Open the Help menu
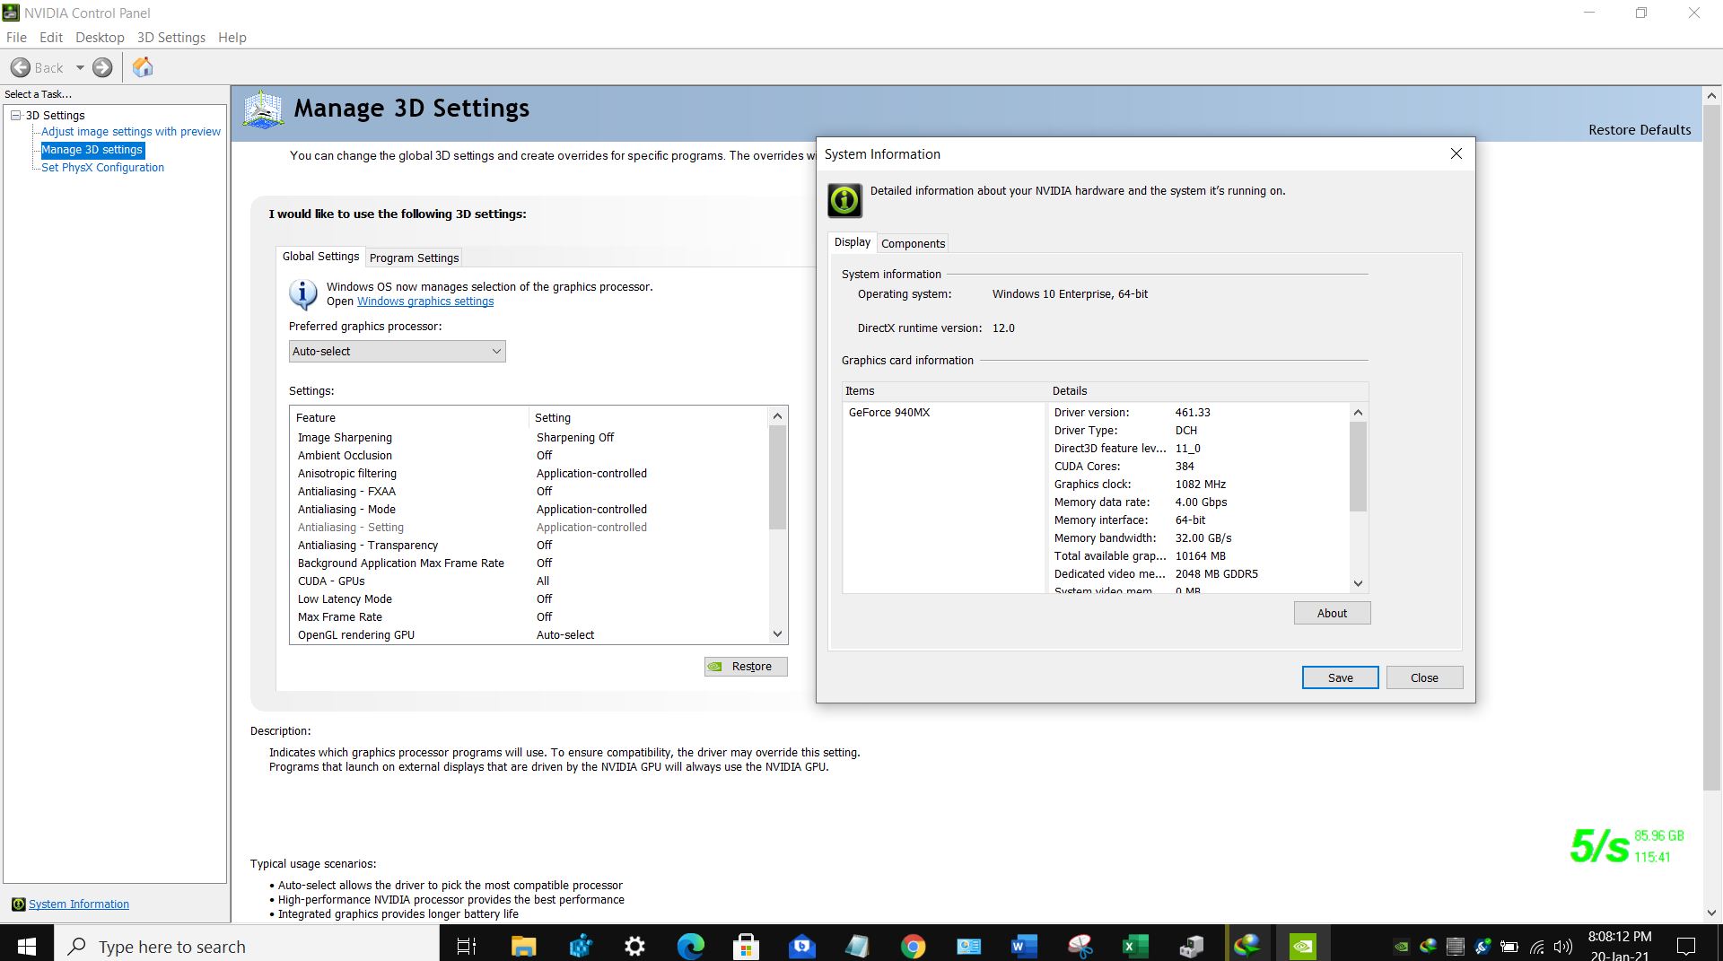The width and height of the screenshot is (1723, 961). (x=232, y=38)
